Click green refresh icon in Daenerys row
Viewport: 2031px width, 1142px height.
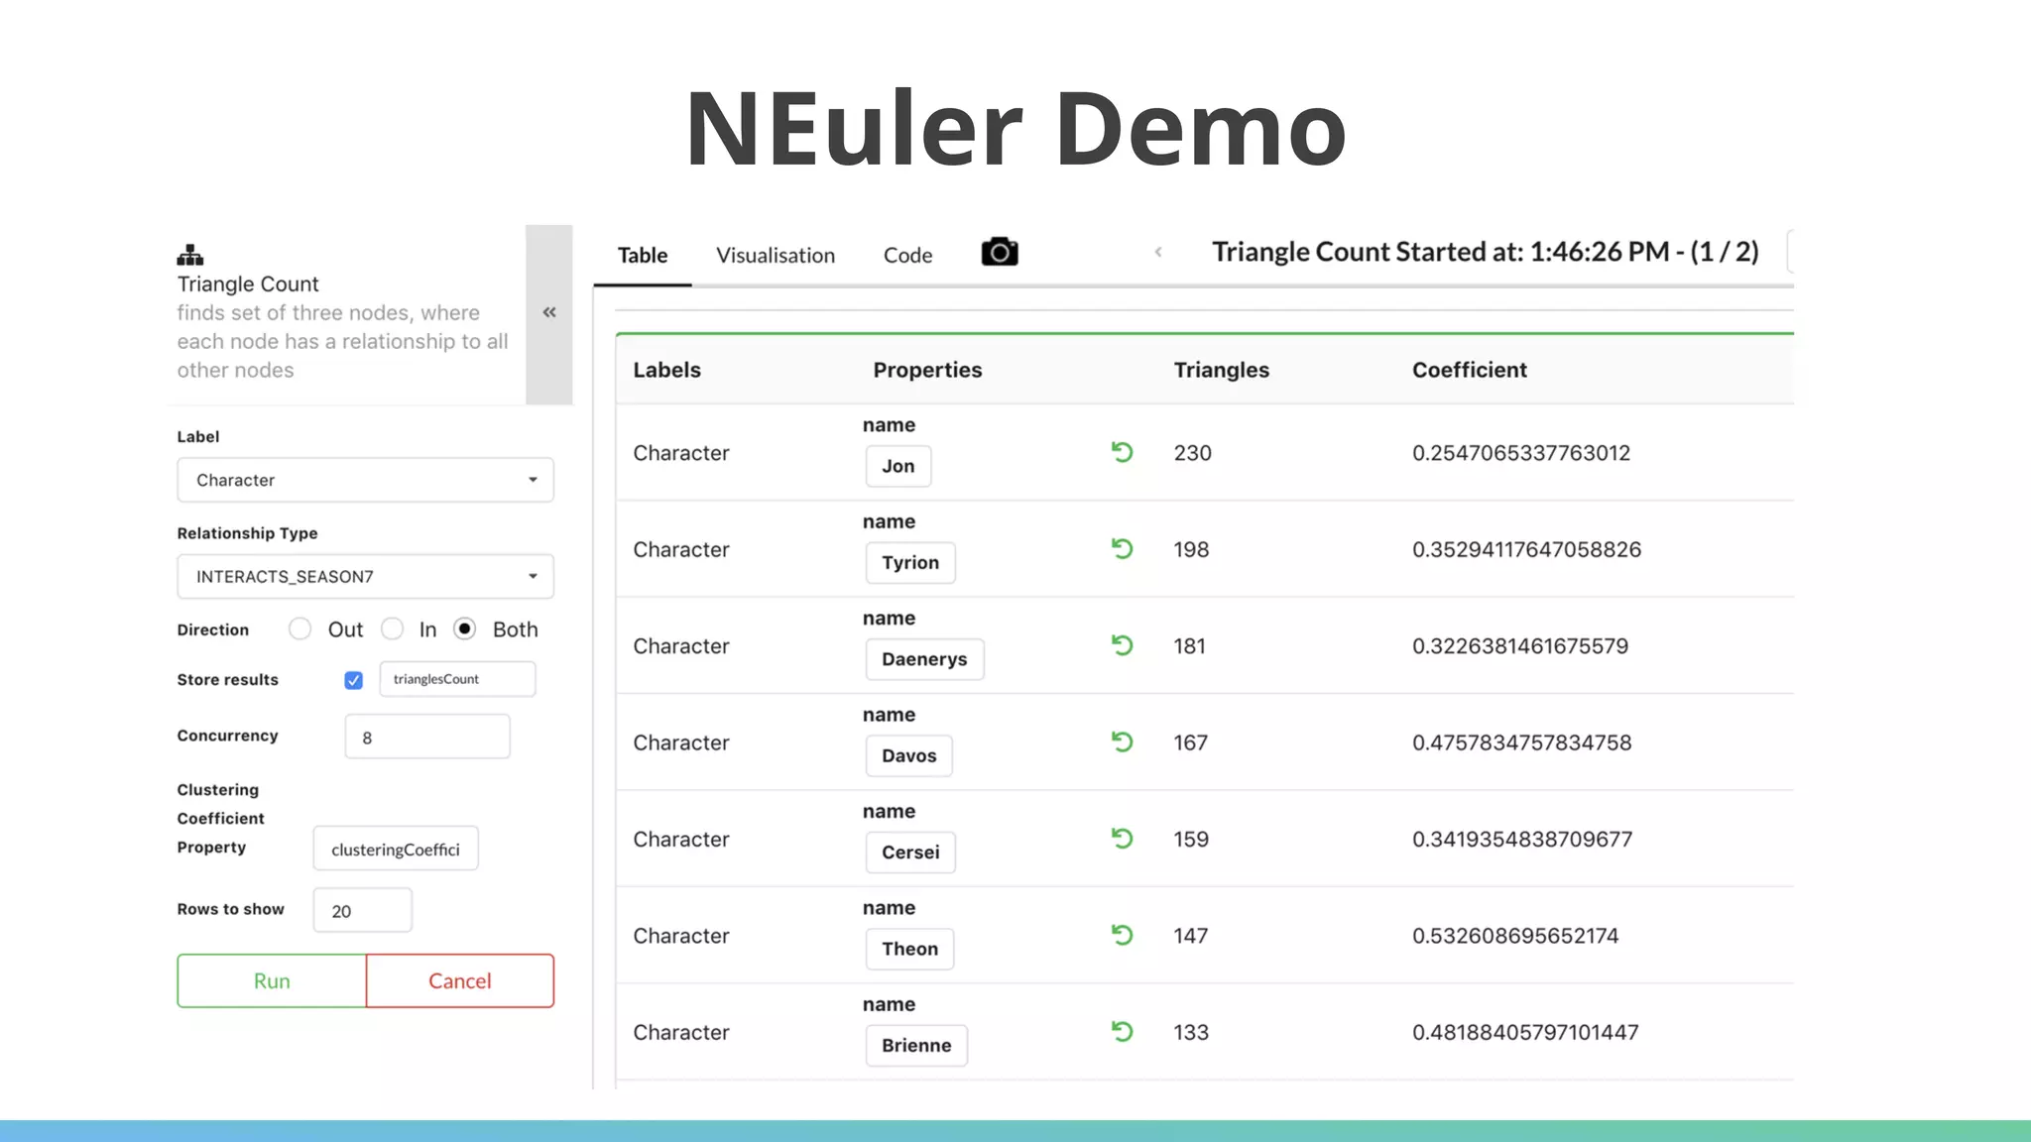(1122, 646)
